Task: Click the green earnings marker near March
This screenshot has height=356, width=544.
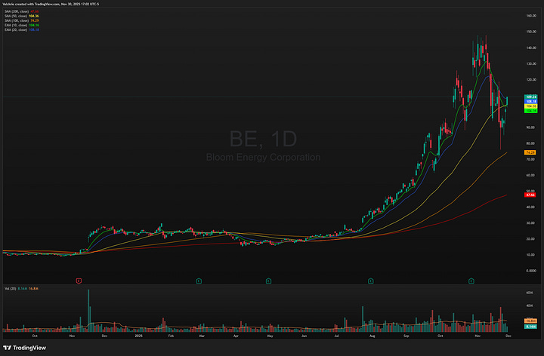Action: (x=199, y=281)
